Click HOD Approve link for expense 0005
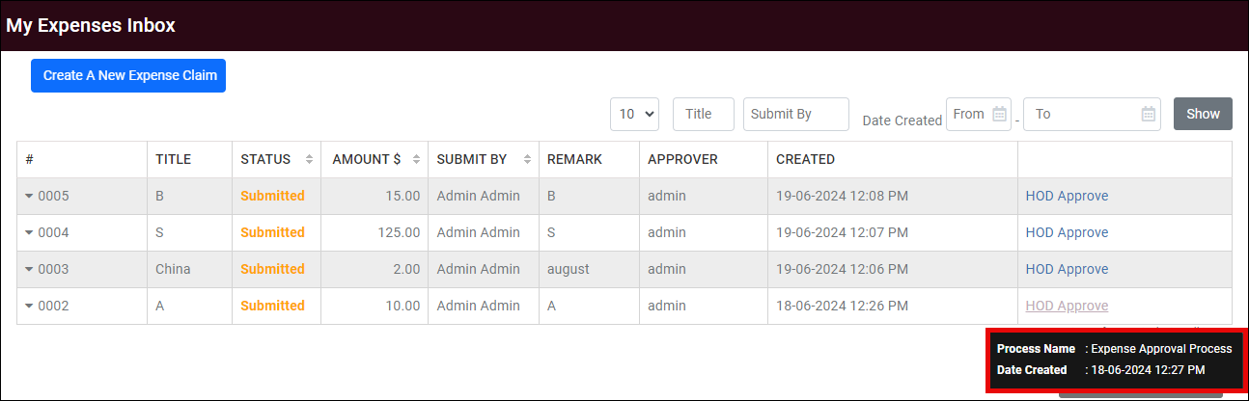The height and width of the screenshot is (401, 1249). [1067, 196]
